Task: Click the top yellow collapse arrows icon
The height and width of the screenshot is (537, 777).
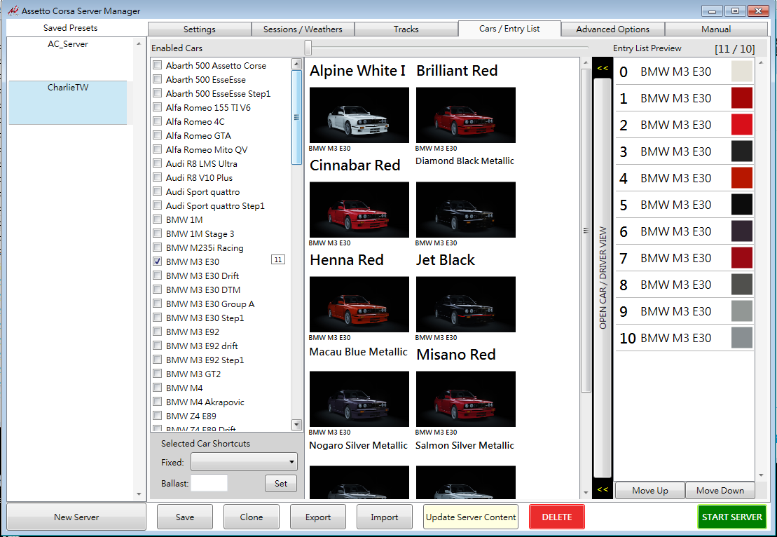Action: click(x=602, y=68)
